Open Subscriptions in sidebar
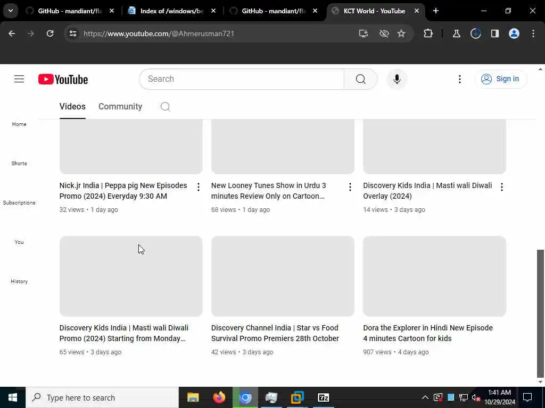545x408 pixels. (x=19, y=202)
